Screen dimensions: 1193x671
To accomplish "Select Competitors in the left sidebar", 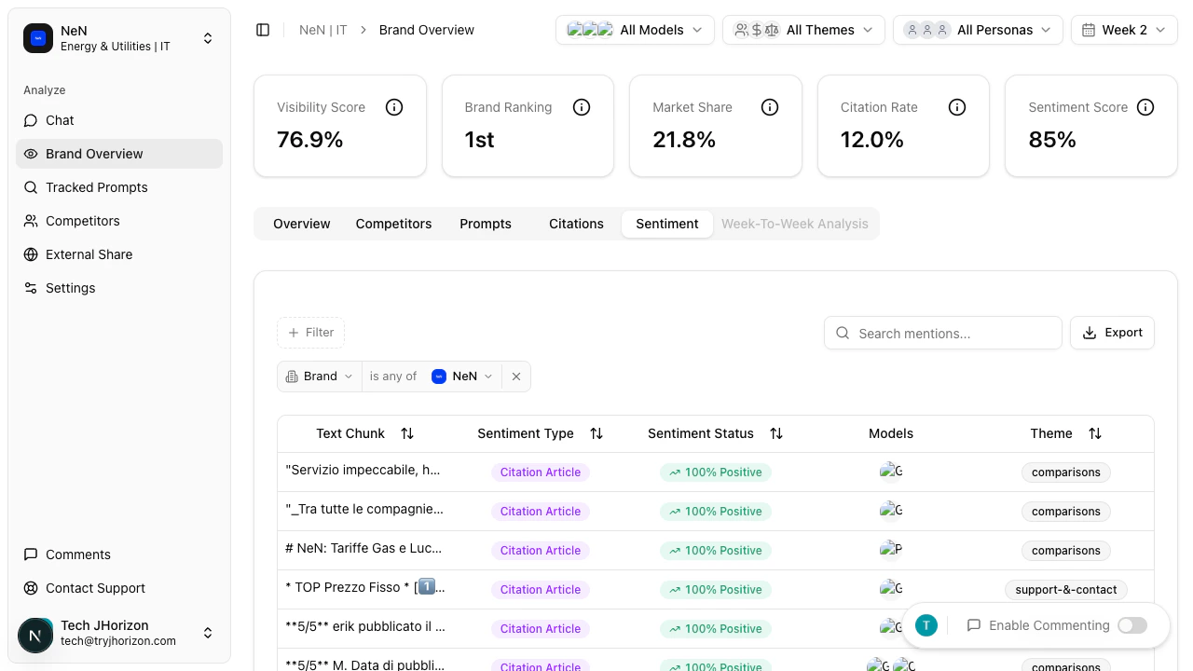I will [x=82, y=221].
